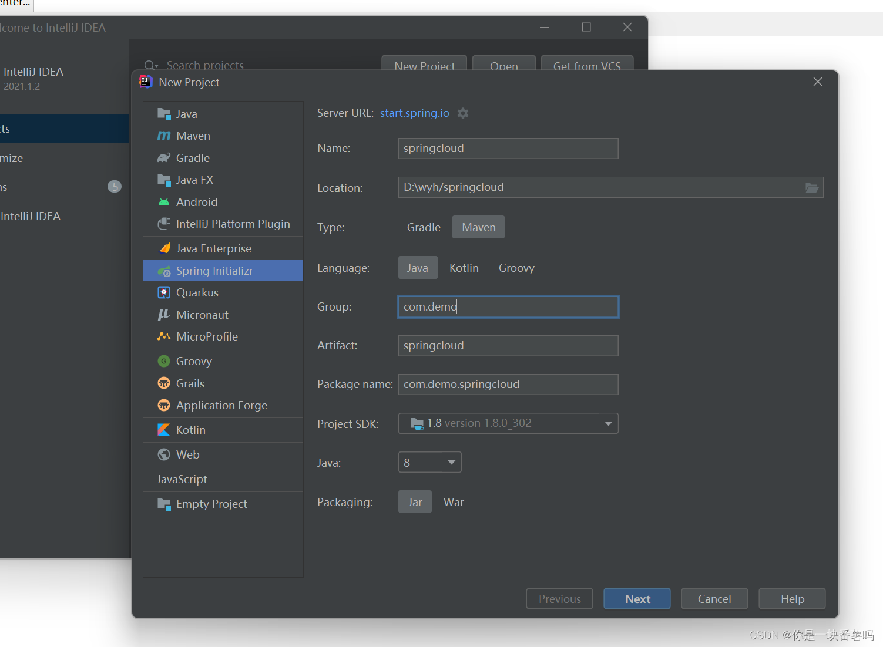Click the Kotlin logo icon
Image resolution: width=883 pixels, height=647 pixels.
pos(164,430)
